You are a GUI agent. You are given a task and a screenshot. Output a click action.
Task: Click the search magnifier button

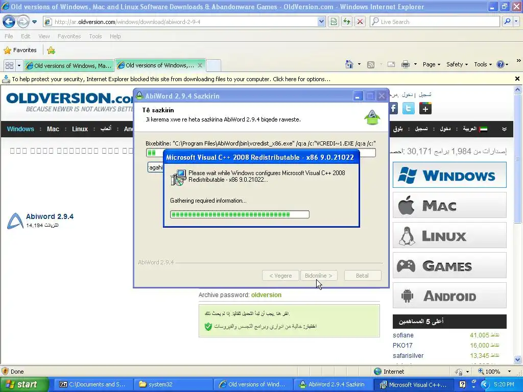coord(507,21)
